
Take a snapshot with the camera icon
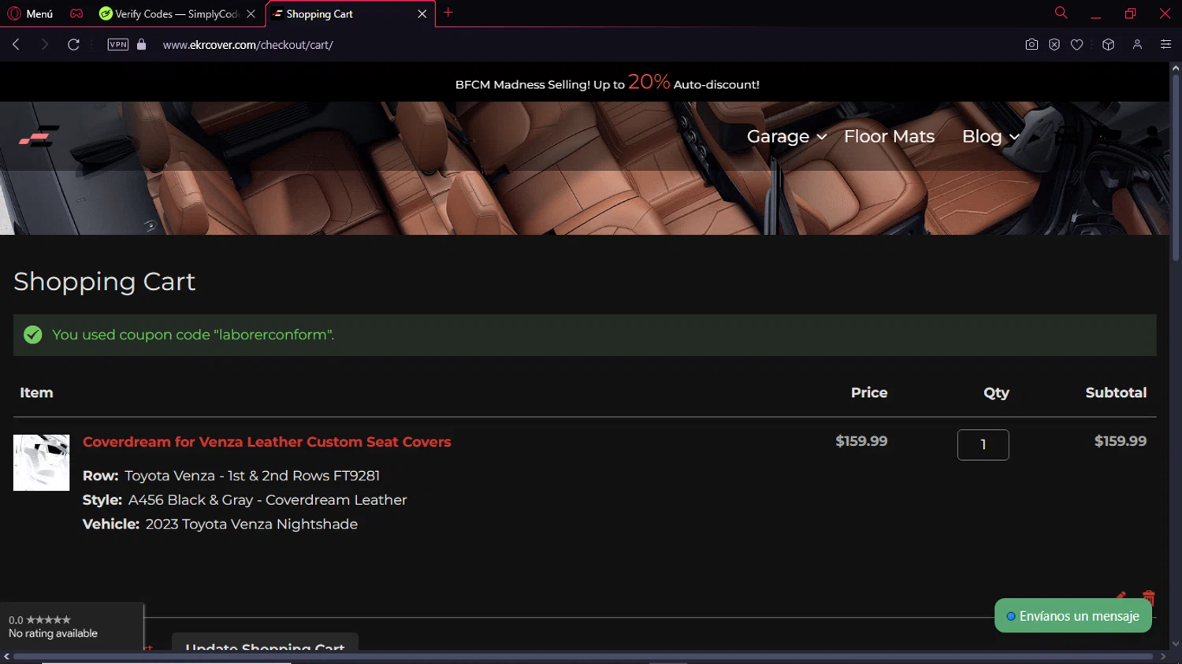[x=1031, y=45]
